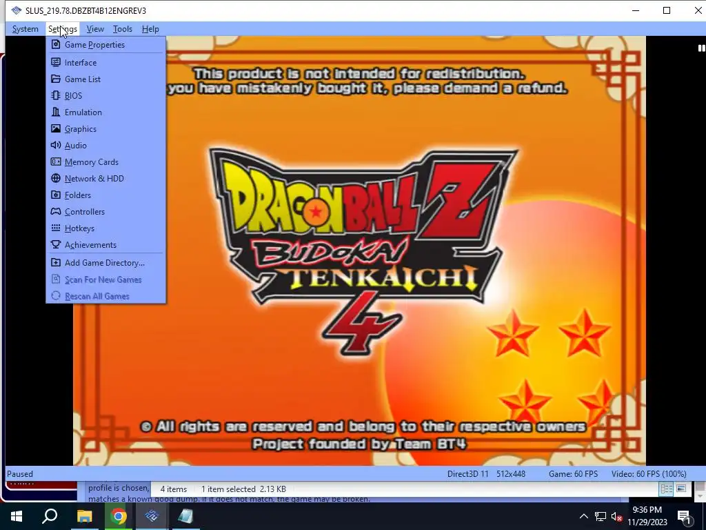The image size is (706, 530).
Task: Open File Explorer from the taskbar
Action: 84,516
